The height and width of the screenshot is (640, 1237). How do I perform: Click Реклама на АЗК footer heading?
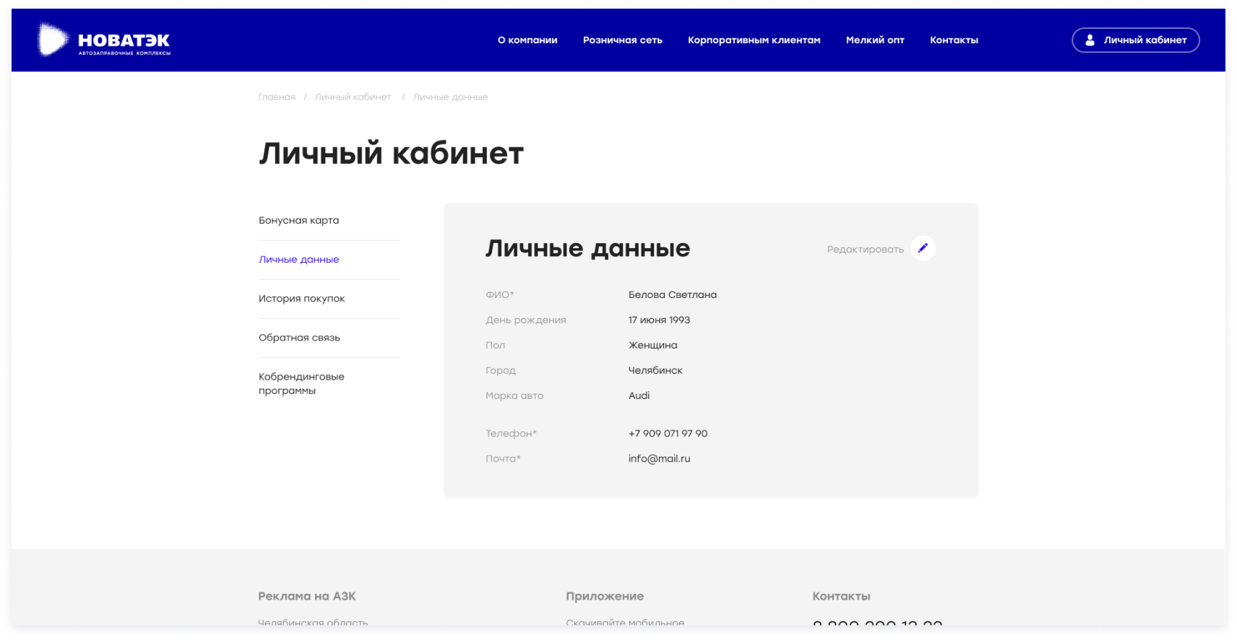306,597
